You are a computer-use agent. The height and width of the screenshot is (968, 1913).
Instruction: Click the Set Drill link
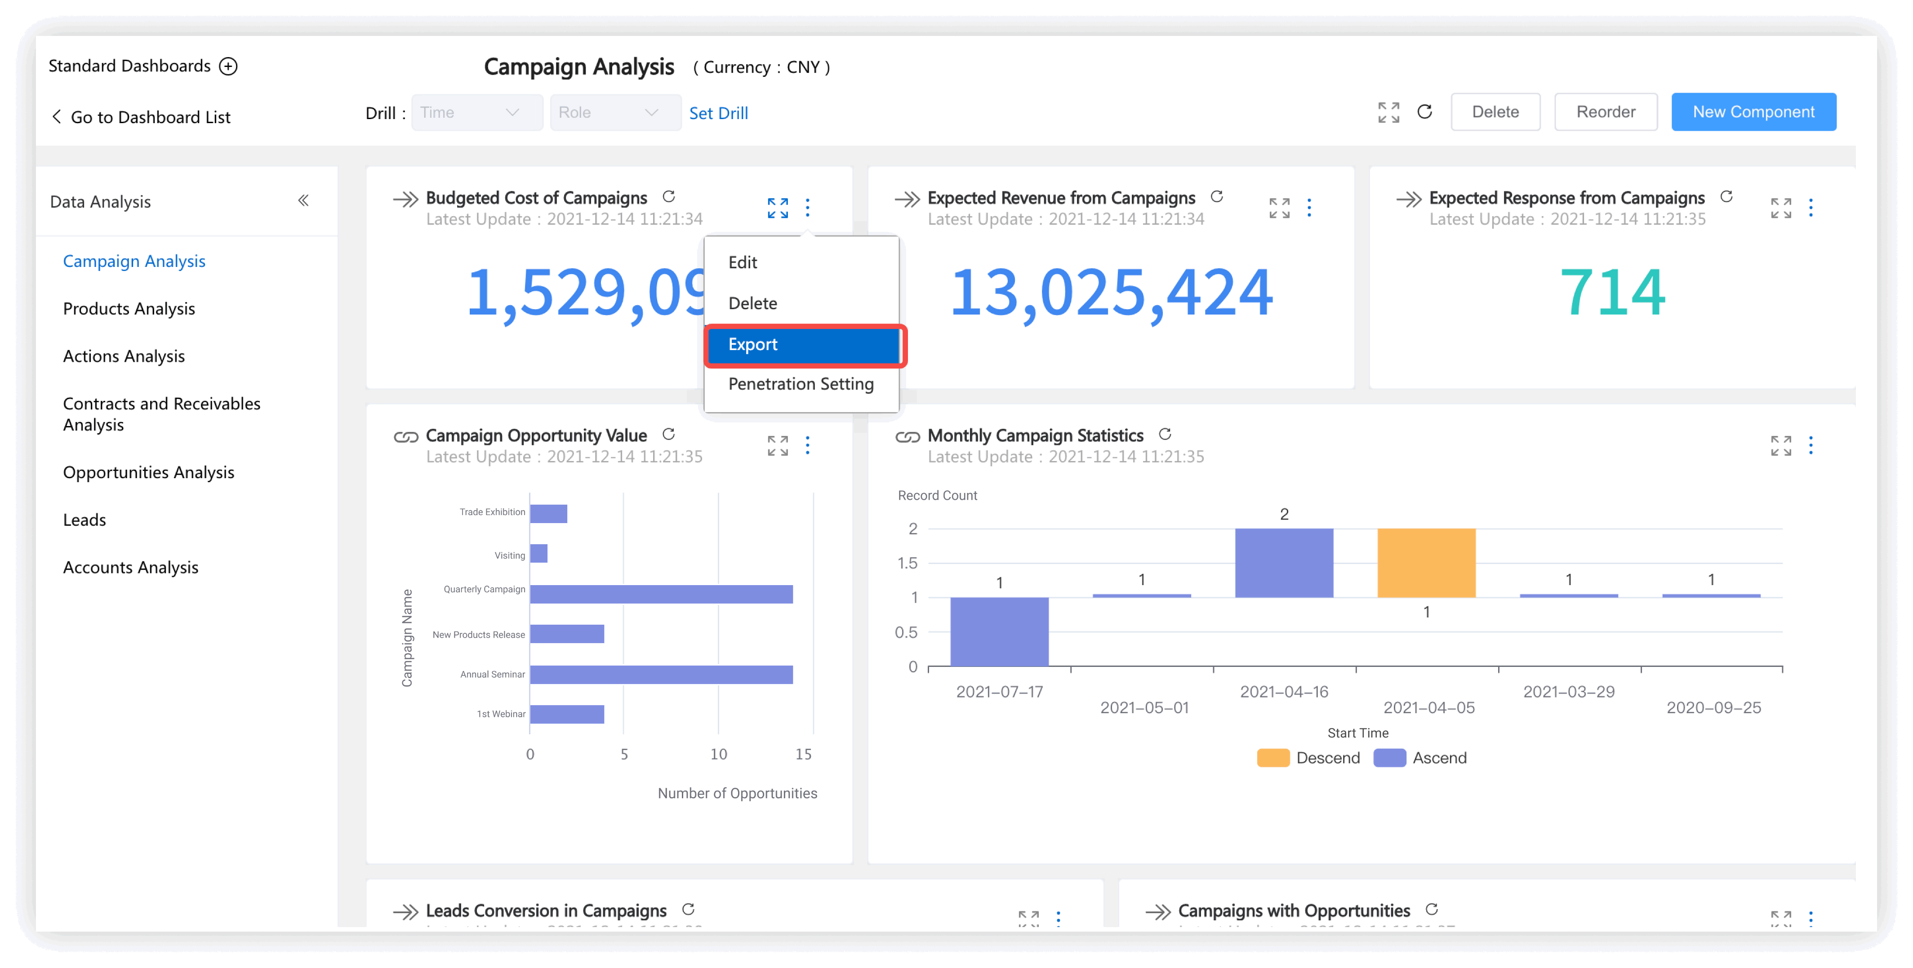pyautogui.click(x=718, y=113)
